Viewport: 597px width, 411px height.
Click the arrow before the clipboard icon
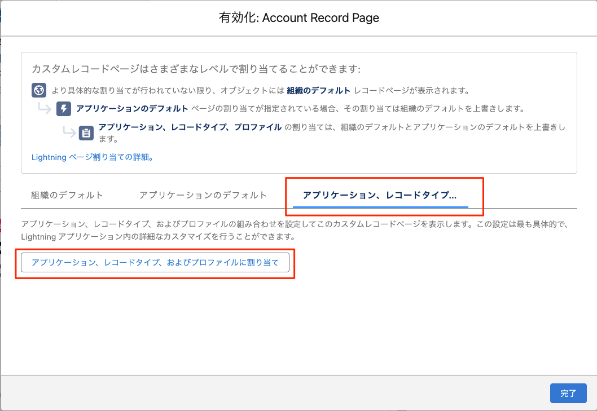pos(69,132)
